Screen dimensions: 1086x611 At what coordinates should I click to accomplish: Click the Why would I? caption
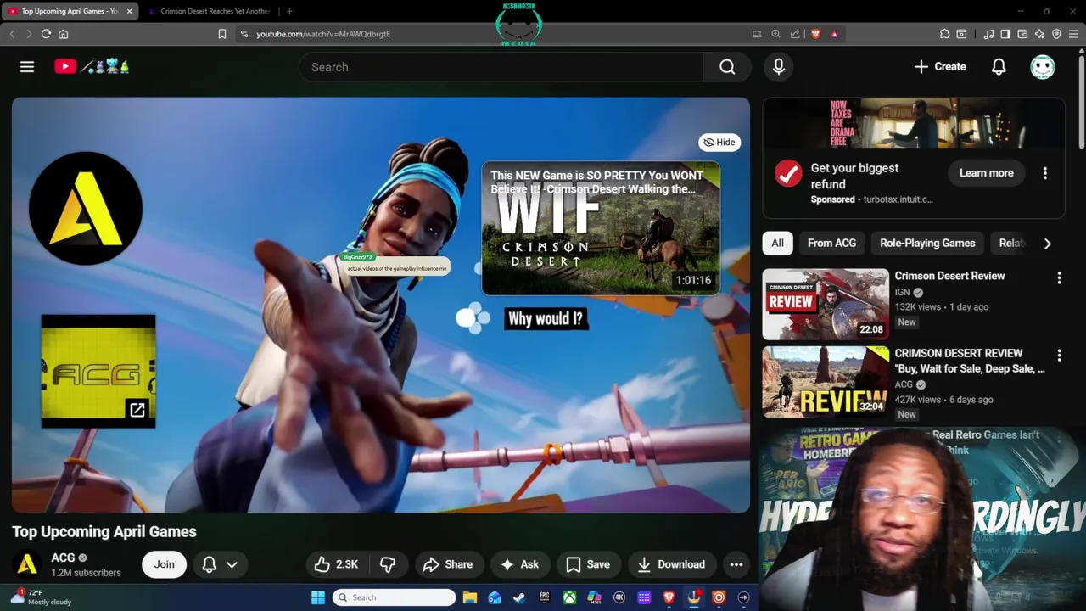click(x=546, y=319)
